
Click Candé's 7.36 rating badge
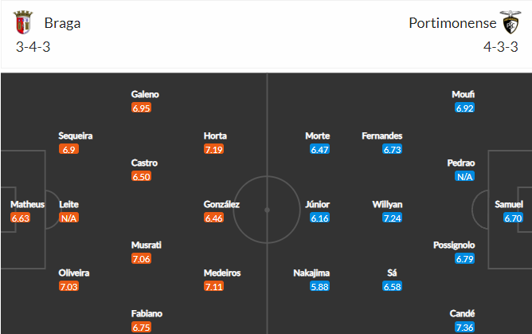pos(464,328)
